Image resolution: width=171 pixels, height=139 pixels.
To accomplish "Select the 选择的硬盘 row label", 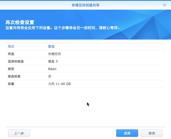I will pyautogui.click(x=16, y=61).
